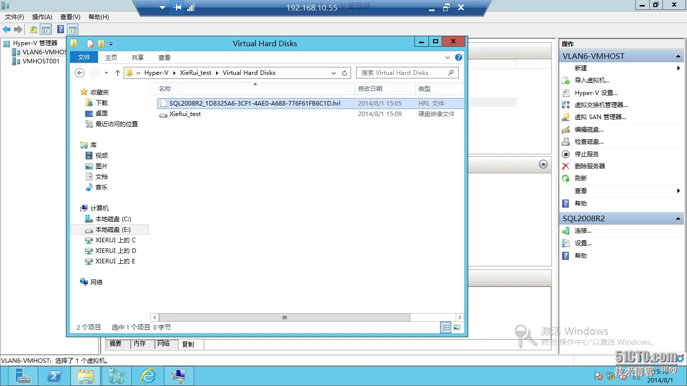Screen dimensions: 687x386
Task: Open 虚拟 SAN 管理器... in actions pane
Action: coord(600,117)
